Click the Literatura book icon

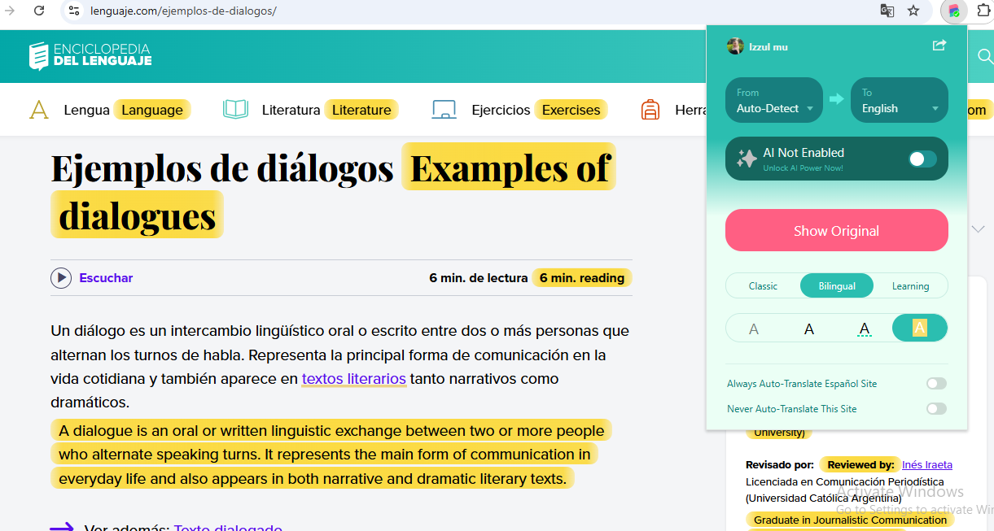235,110
